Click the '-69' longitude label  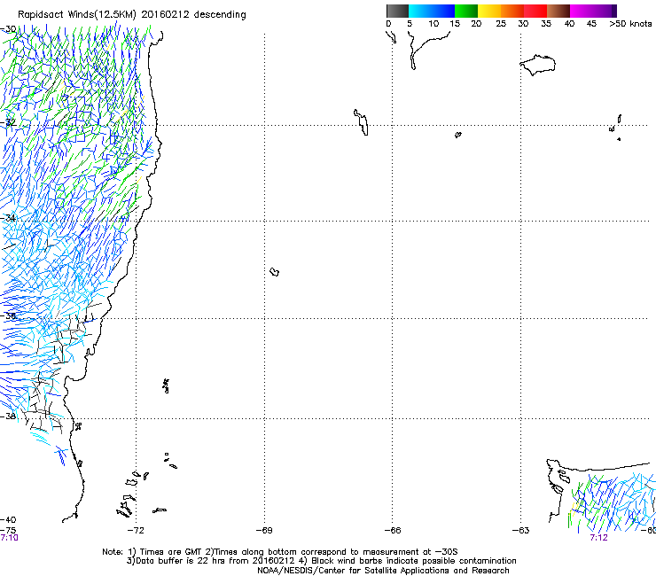[x=264, y=530]
